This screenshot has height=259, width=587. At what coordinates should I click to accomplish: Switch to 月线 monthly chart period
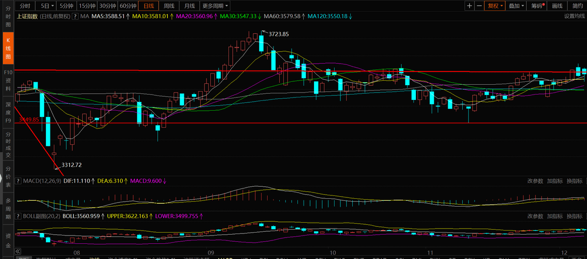click(189, 6)
